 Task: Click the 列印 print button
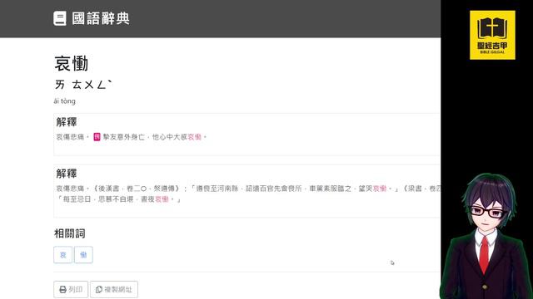[x=71, y=290]
